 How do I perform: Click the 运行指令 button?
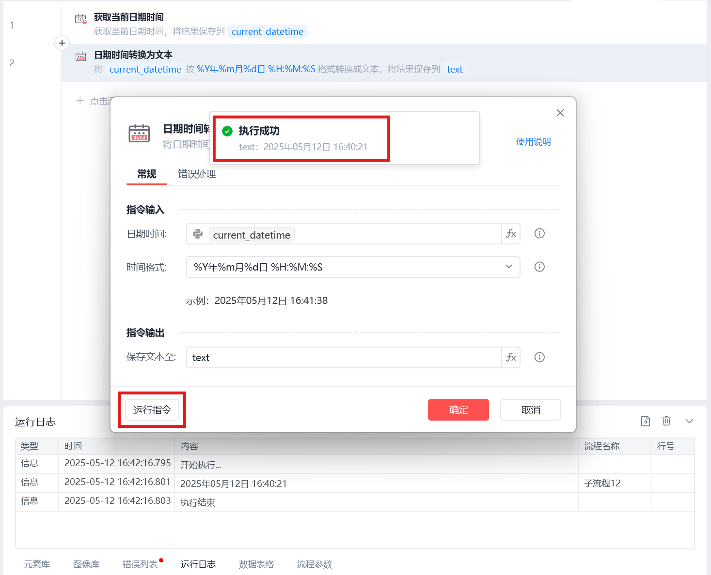[x=152, y=410]
